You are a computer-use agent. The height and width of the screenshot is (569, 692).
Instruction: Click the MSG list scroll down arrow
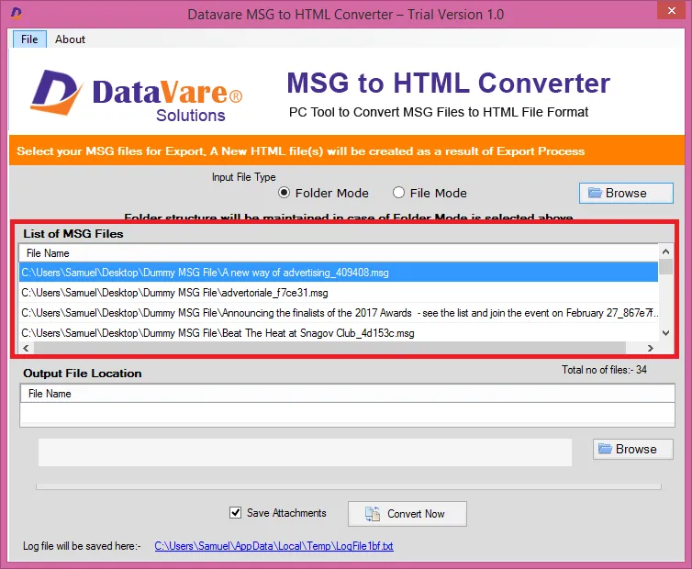click(x=666, y=333)
